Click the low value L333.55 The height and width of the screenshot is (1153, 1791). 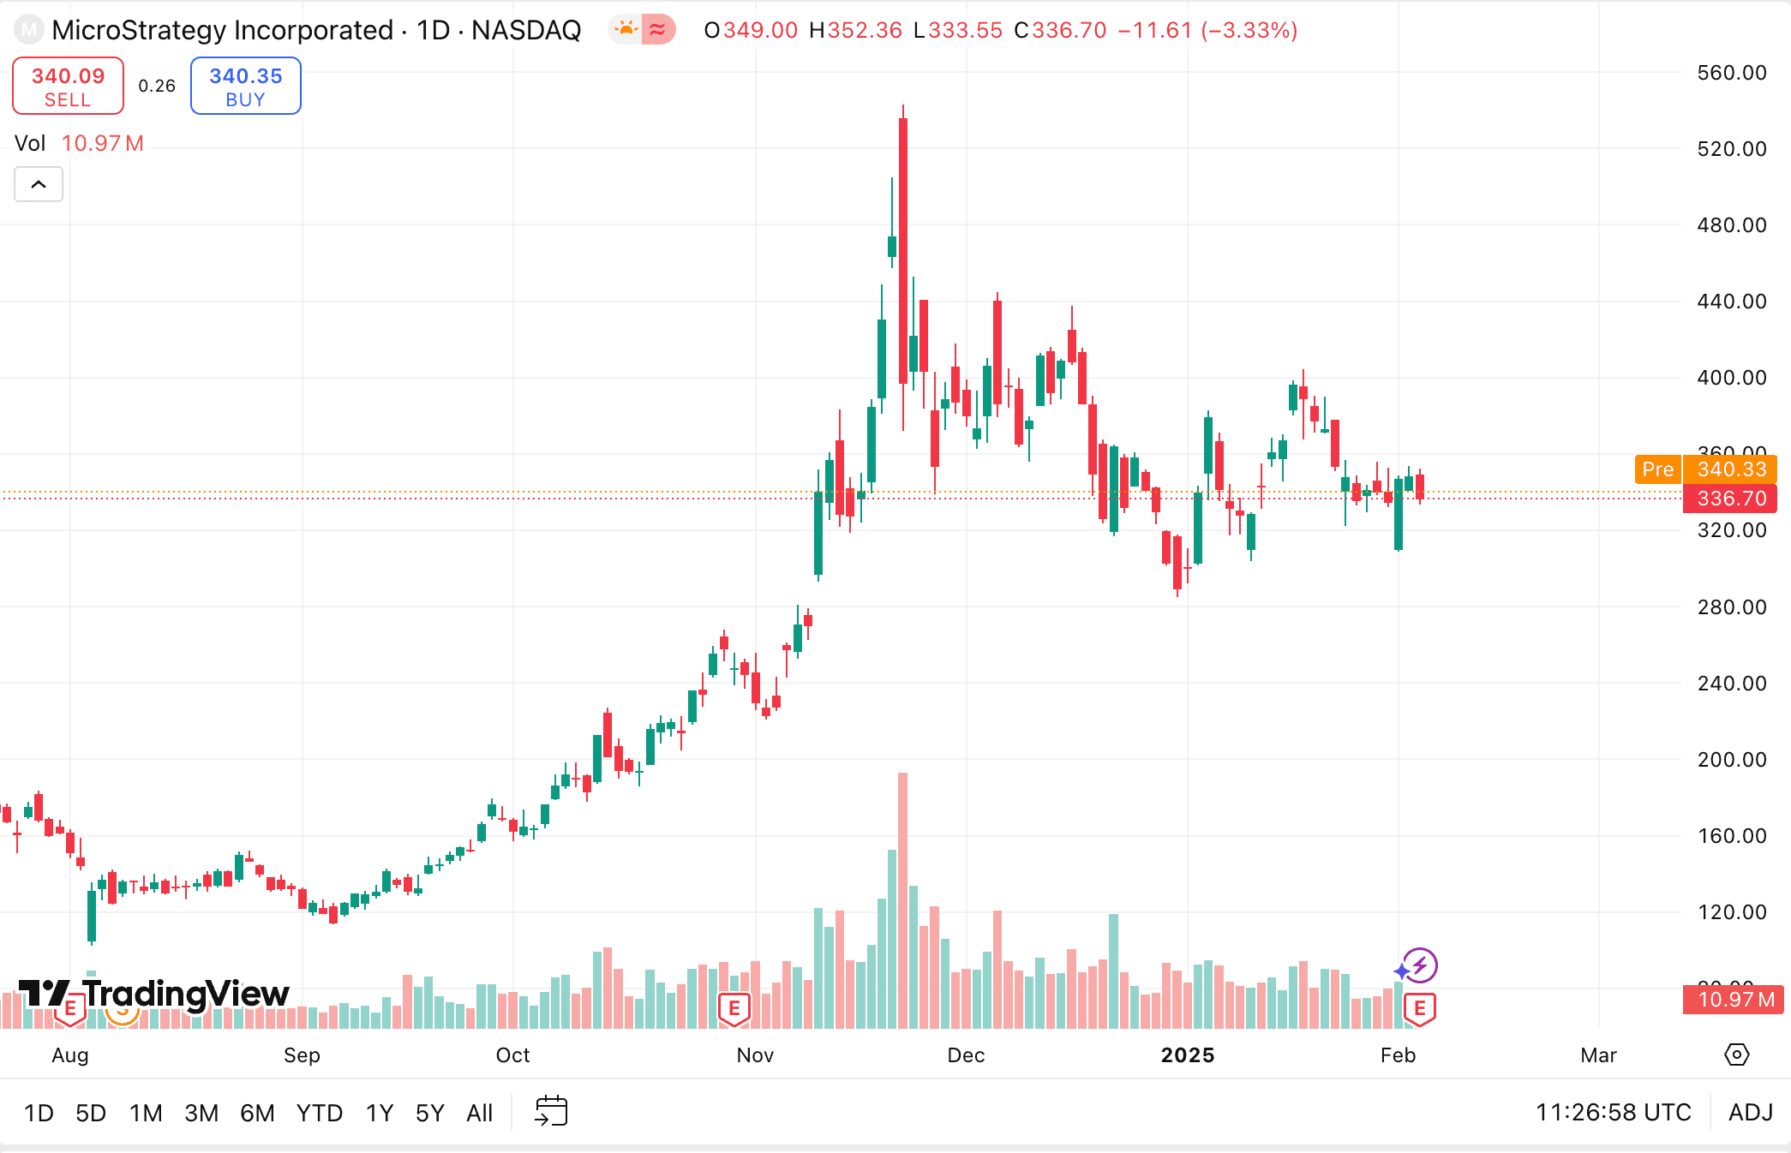pyautogui.click(x=957, y=30)
